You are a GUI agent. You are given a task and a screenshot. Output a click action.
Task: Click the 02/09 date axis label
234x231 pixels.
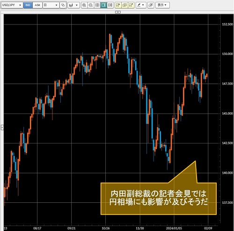point(208,228)
